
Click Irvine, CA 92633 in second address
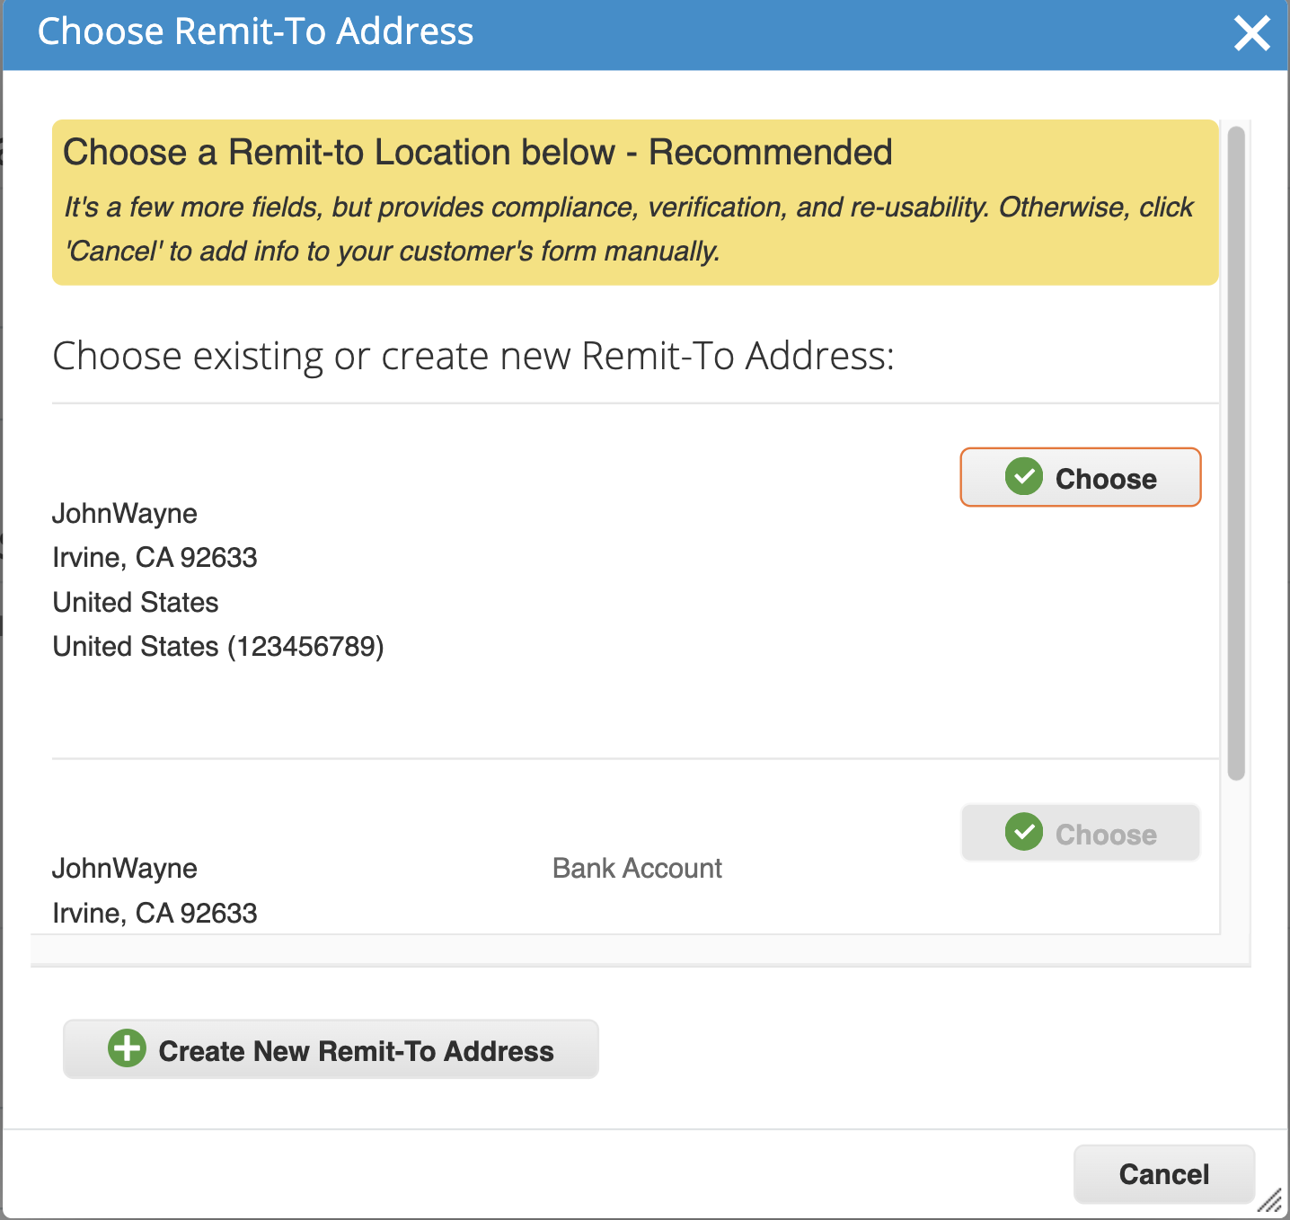tap(155, 913)
